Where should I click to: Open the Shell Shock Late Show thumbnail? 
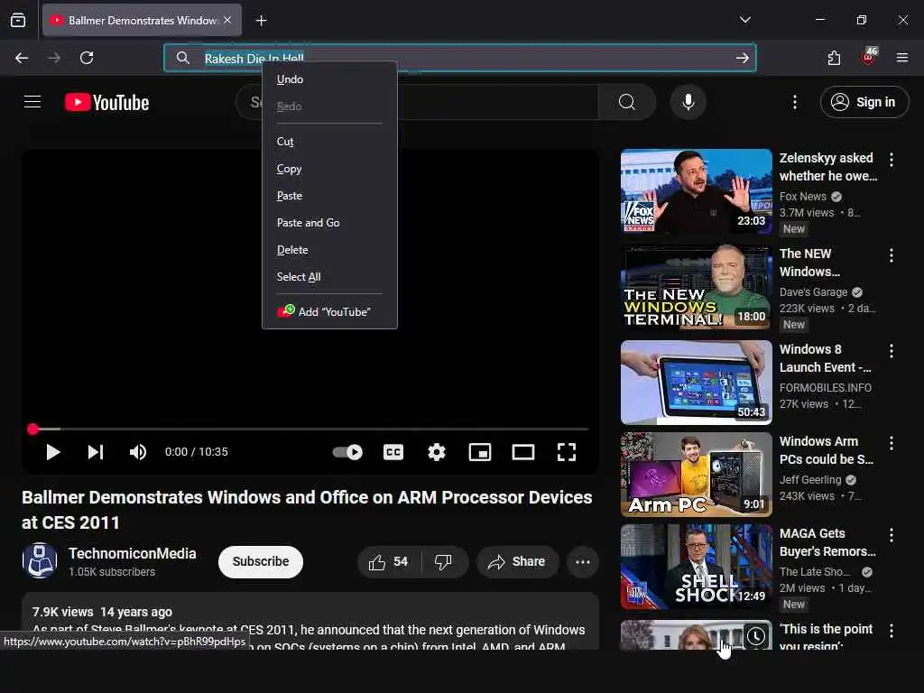696,567
